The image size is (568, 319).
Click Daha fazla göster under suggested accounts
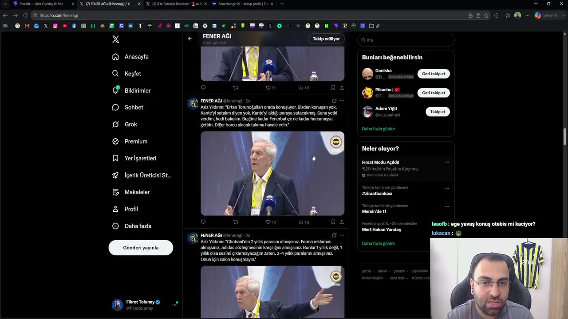[x=379, y=129]
